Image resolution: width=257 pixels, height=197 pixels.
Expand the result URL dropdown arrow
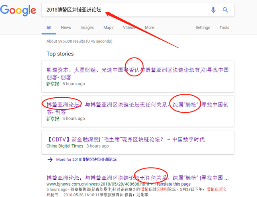152,184
